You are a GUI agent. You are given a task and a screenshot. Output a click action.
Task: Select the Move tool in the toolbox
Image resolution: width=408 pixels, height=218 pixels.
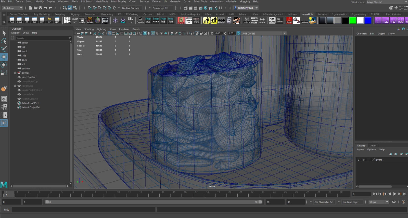[4, 57]
